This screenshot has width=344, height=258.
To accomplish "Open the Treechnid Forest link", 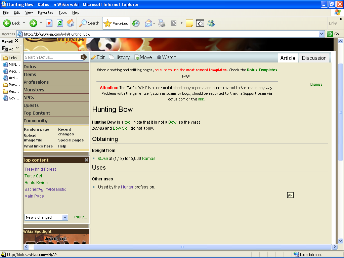I will 40,169.
